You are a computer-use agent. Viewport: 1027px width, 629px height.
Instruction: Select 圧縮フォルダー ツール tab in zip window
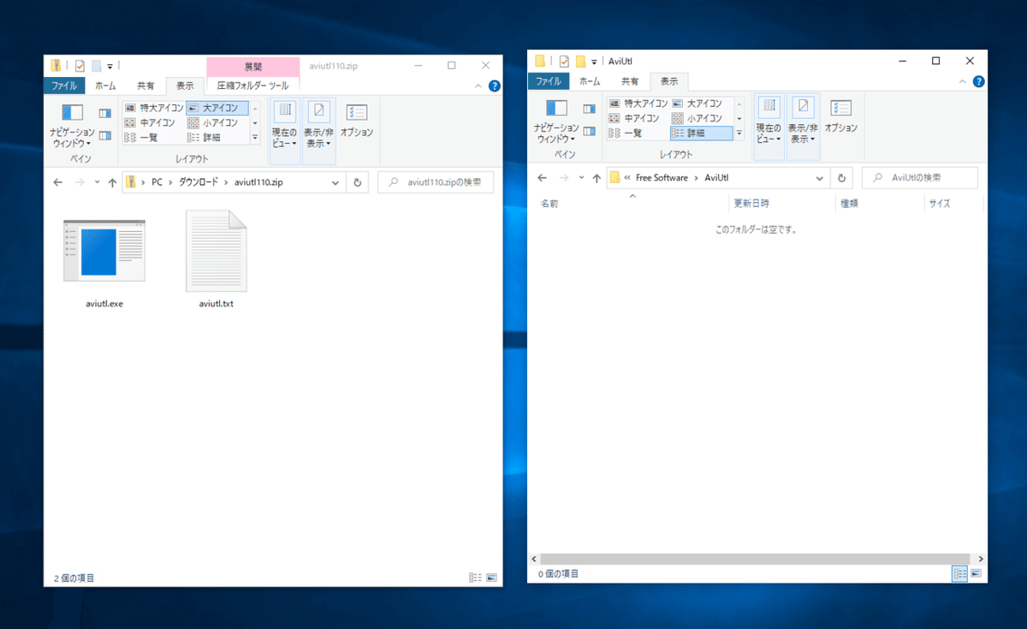click(x=252, y=86)
